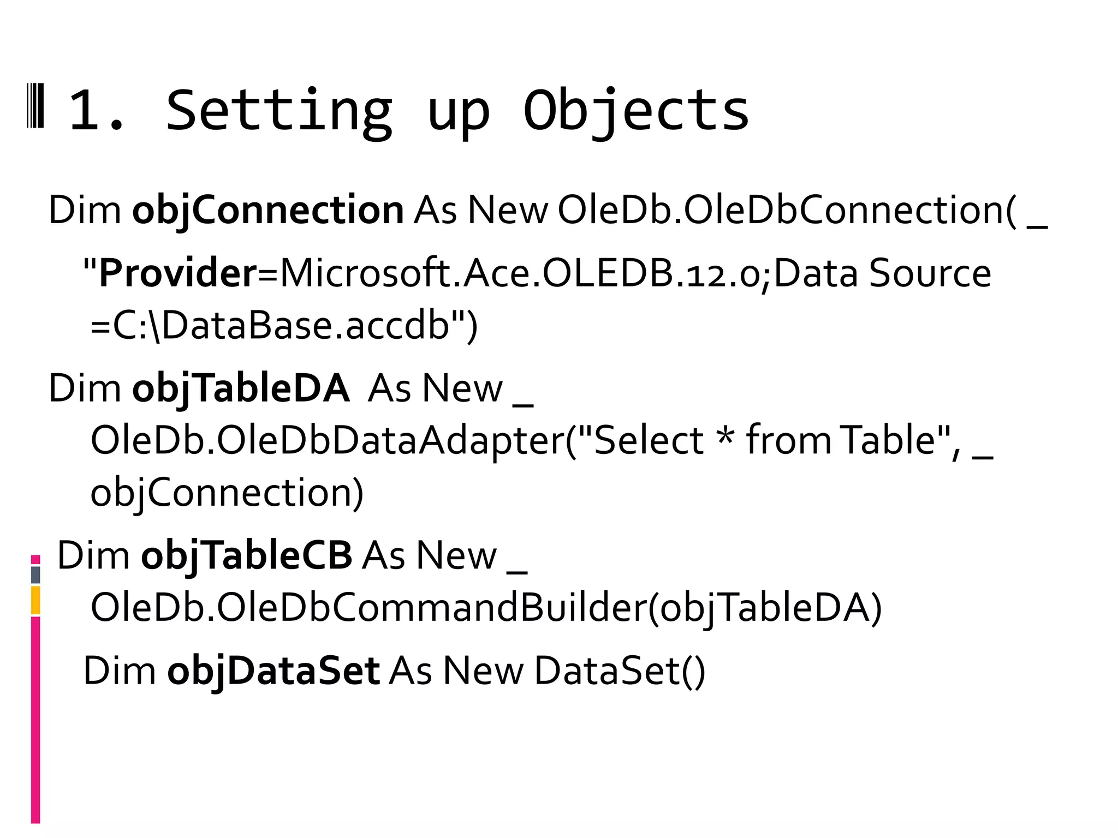Image resolution: width=1118 pixels, height=838 pixels.
Task: Click the text DataSet() on the last line
Action: 620,671
